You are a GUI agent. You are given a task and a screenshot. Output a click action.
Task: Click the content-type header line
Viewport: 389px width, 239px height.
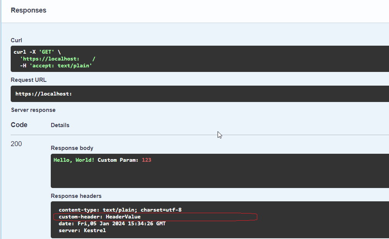pos(120,210)
